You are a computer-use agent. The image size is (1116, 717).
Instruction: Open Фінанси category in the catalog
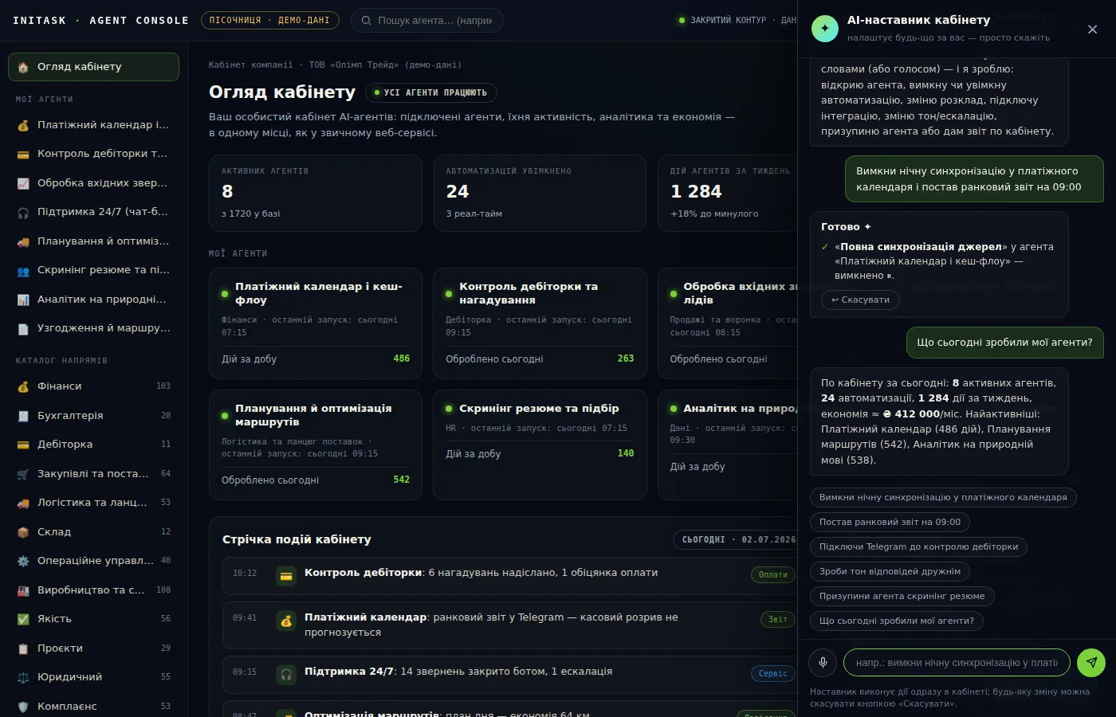(x=93, y=386)
